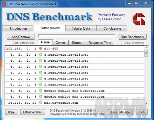This screenshot has width=154, height=120.
Task: Click green status circle for c.resolvers.level3.net
Action: pyautogui.click(x=40, y=66)
